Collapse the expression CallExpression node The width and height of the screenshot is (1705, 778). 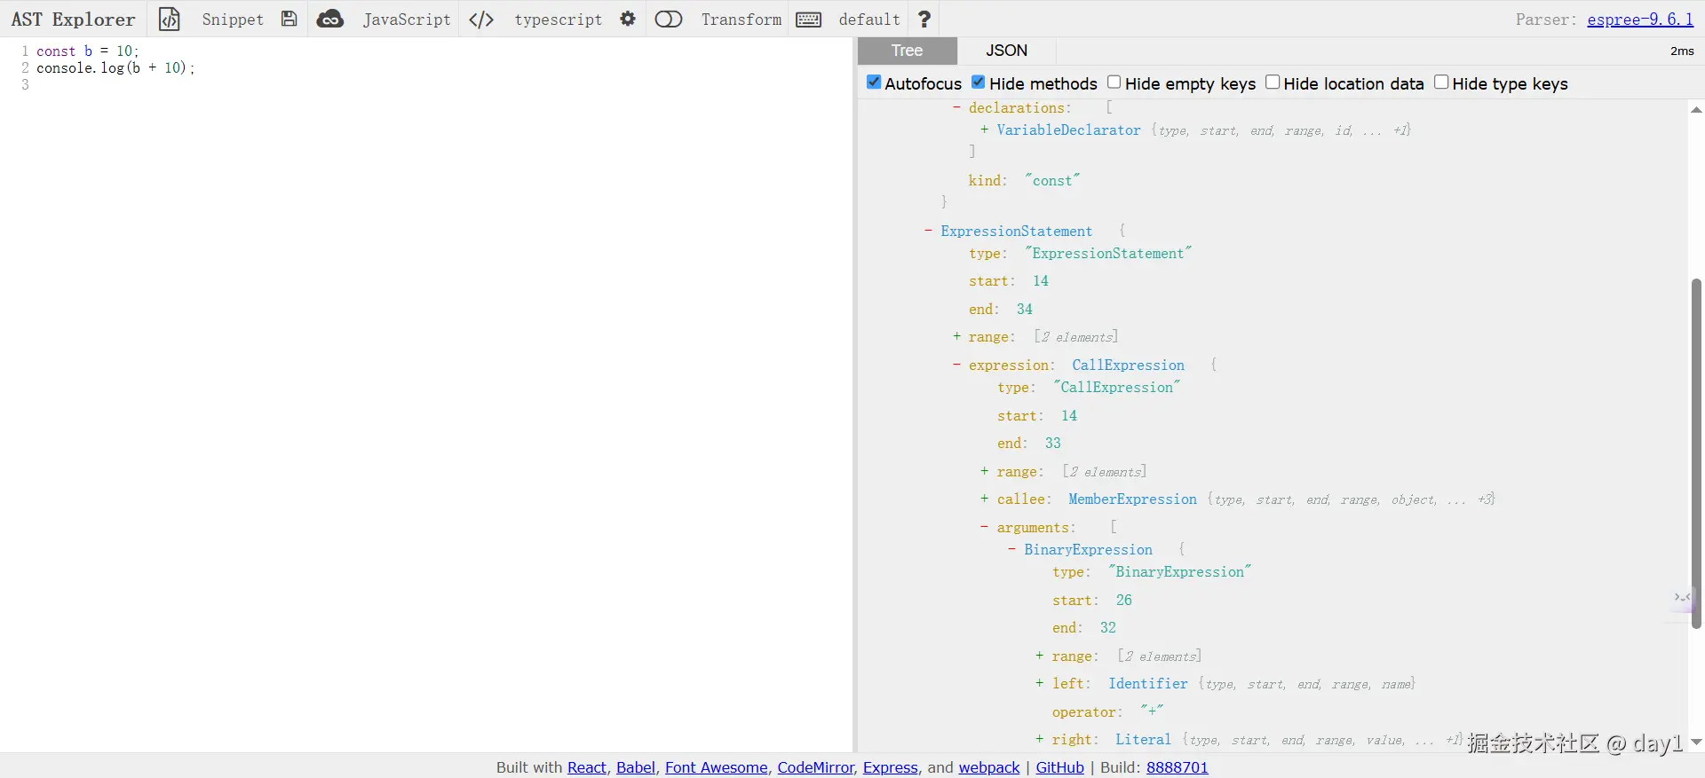click(x=956, y=365)
